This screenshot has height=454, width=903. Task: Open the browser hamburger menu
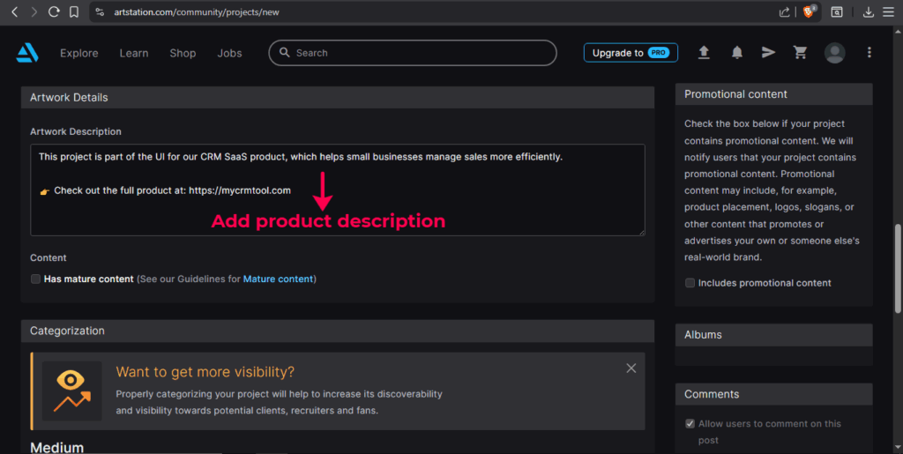[x=889, y=12]
